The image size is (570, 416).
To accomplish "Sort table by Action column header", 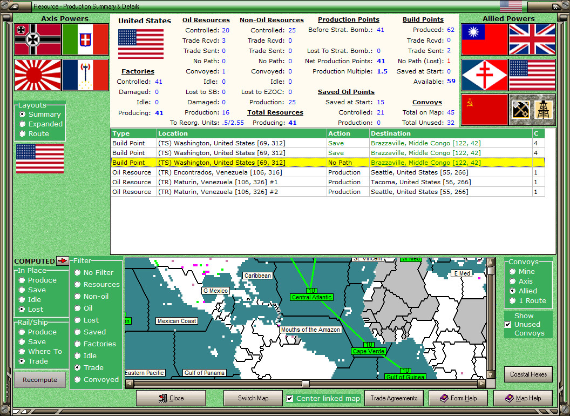I will coord(348,133).
